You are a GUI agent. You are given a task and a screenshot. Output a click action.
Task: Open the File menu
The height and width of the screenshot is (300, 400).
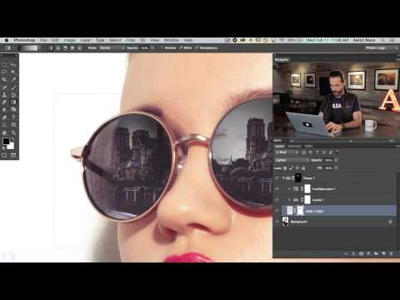pos(43,40)
